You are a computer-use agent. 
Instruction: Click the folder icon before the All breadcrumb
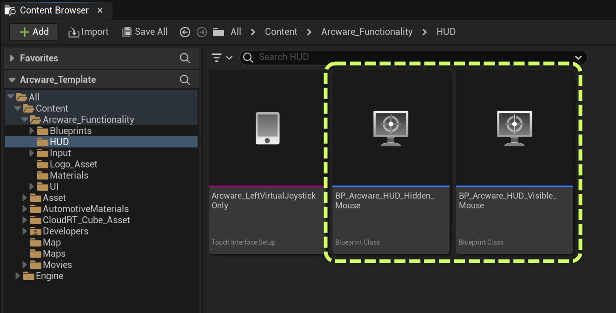coord(218,32)
